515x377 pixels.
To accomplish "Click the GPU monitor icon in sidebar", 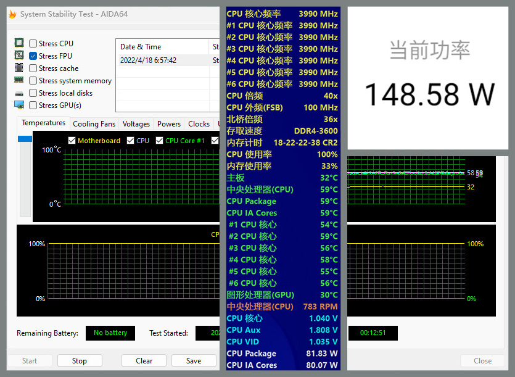I will coord(20,105).
